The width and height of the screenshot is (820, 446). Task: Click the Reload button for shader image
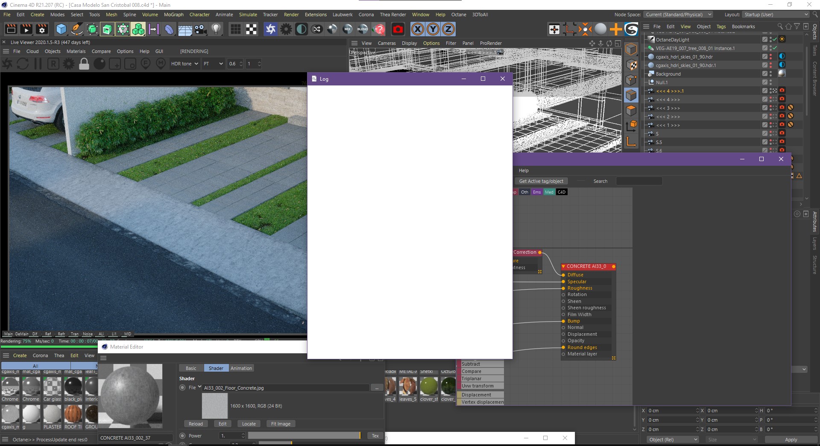click(x=196, y=424)
